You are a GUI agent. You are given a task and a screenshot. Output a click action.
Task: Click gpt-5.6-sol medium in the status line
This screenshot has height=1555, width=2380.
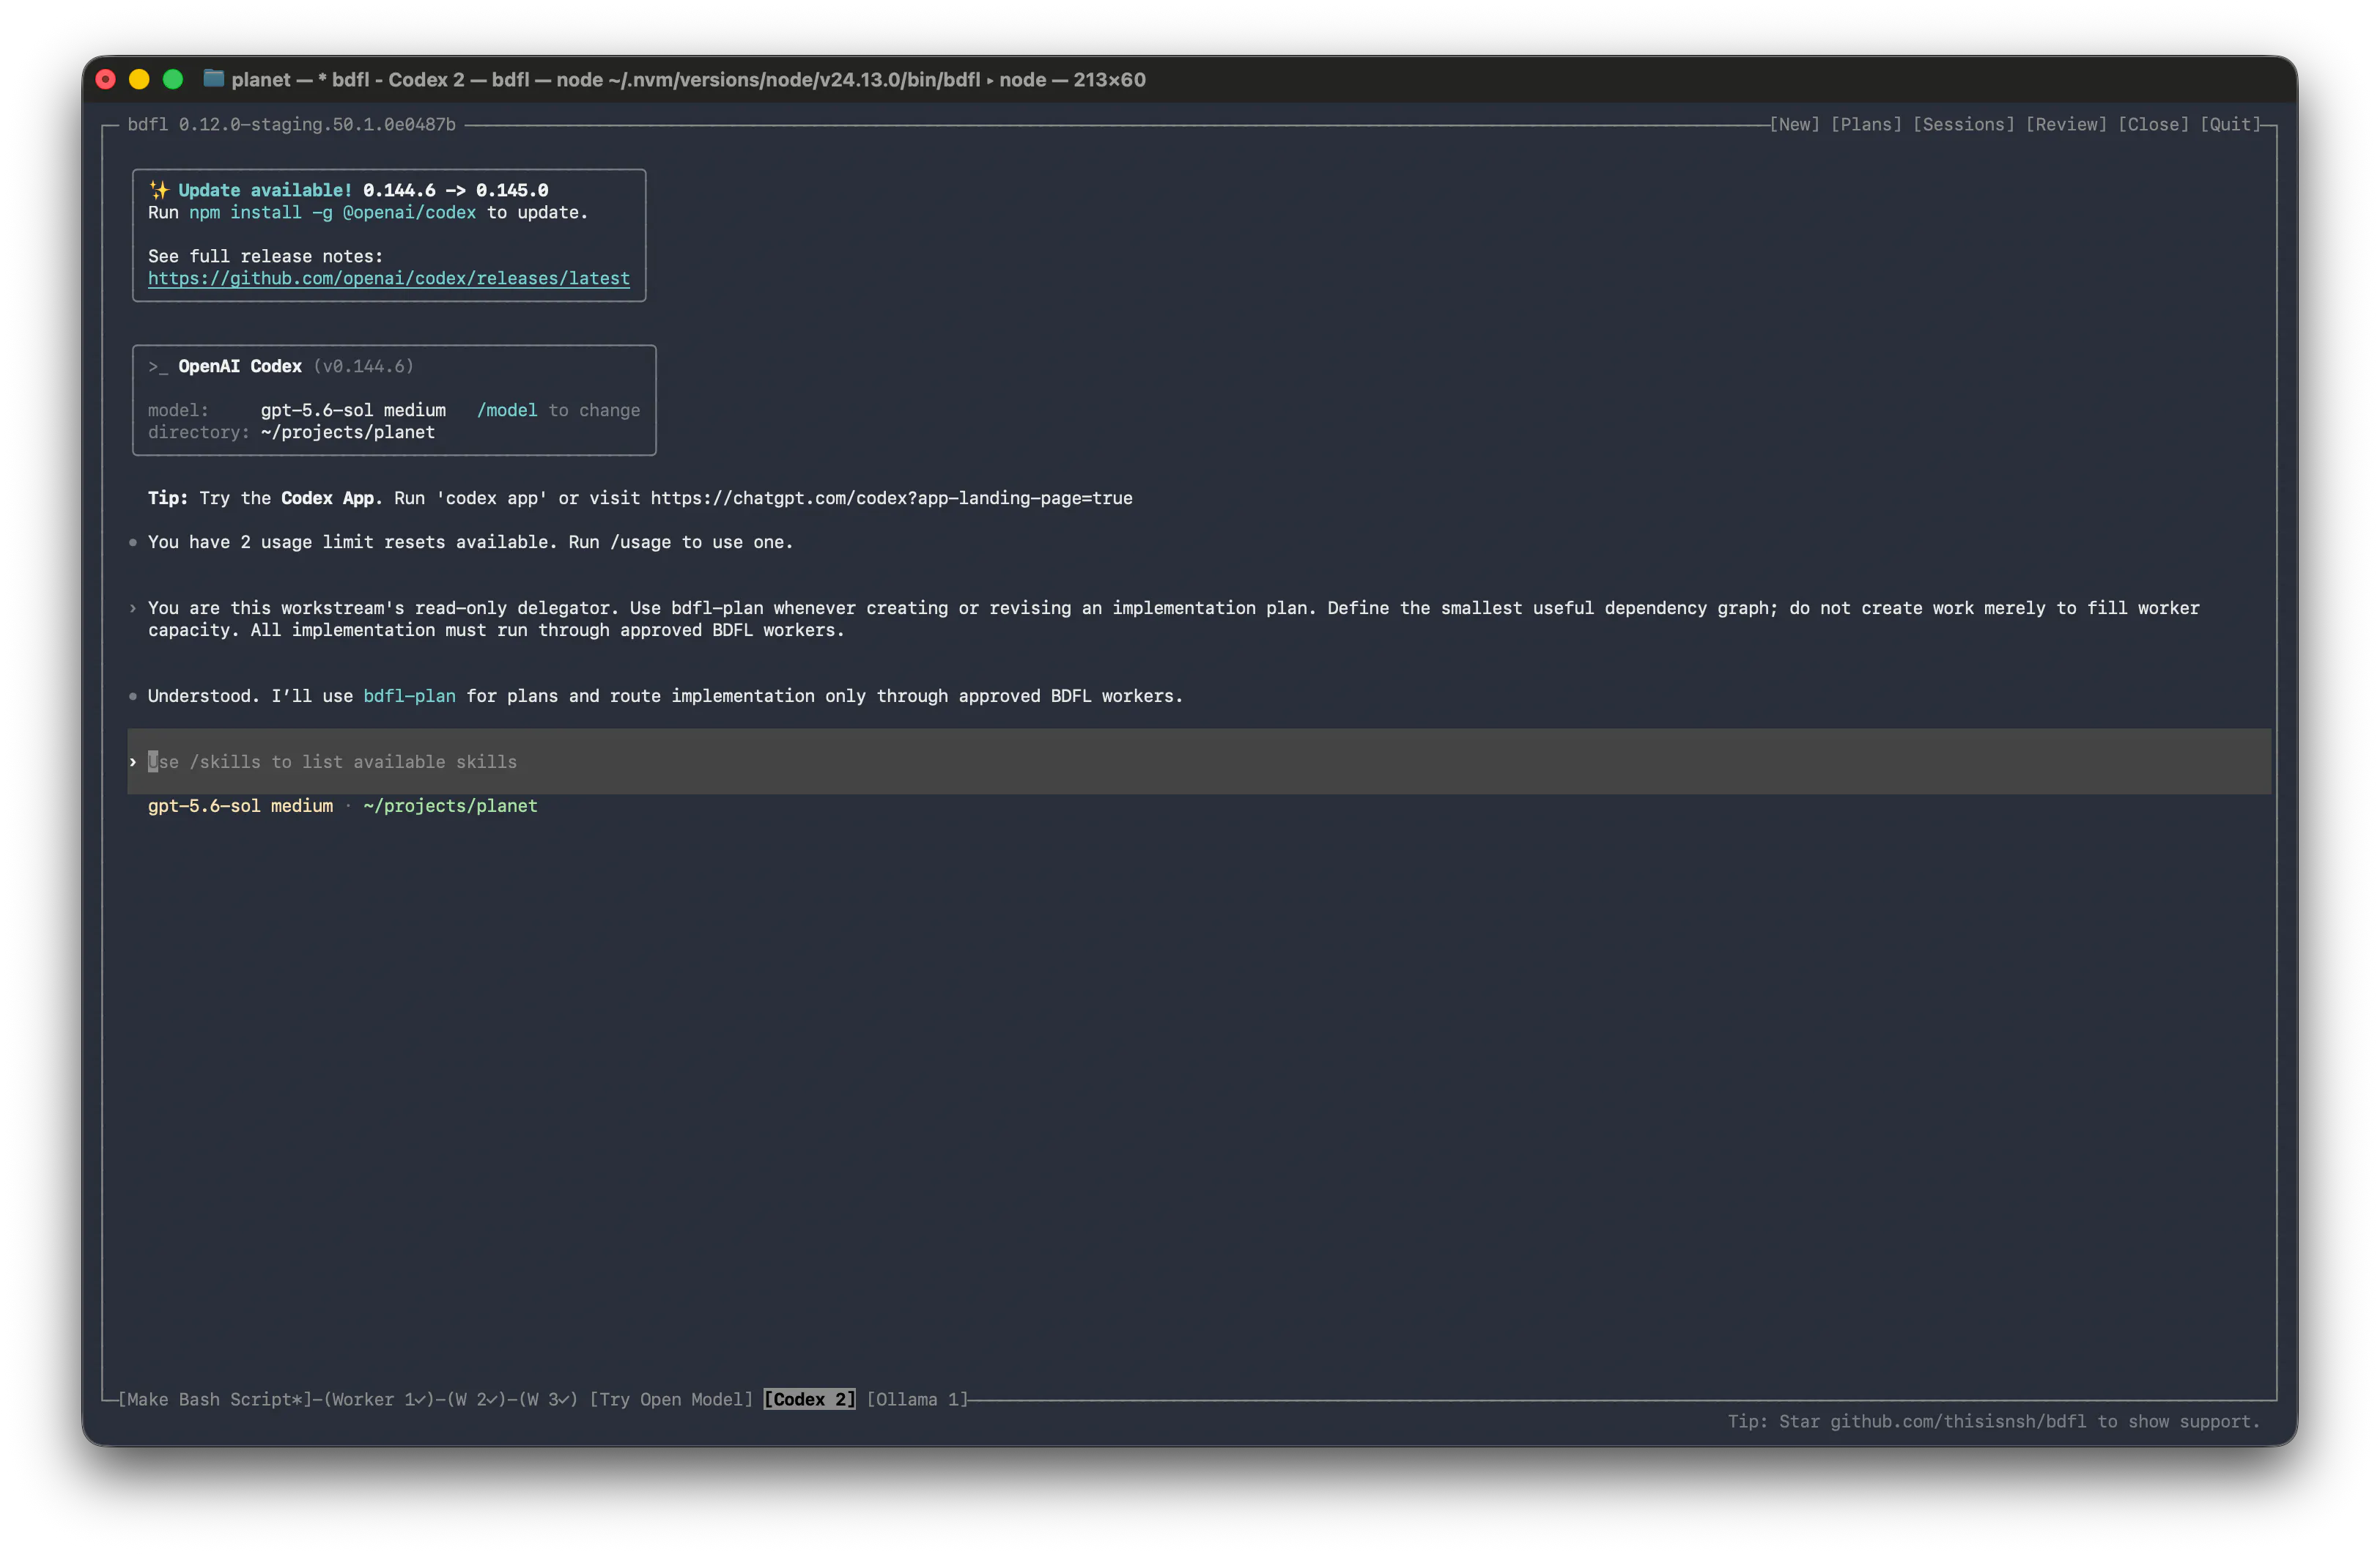point(240,806)
